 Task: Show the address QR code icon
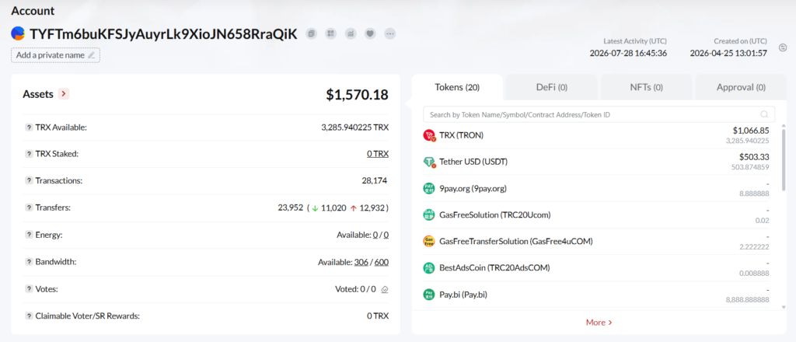point(331,33)
